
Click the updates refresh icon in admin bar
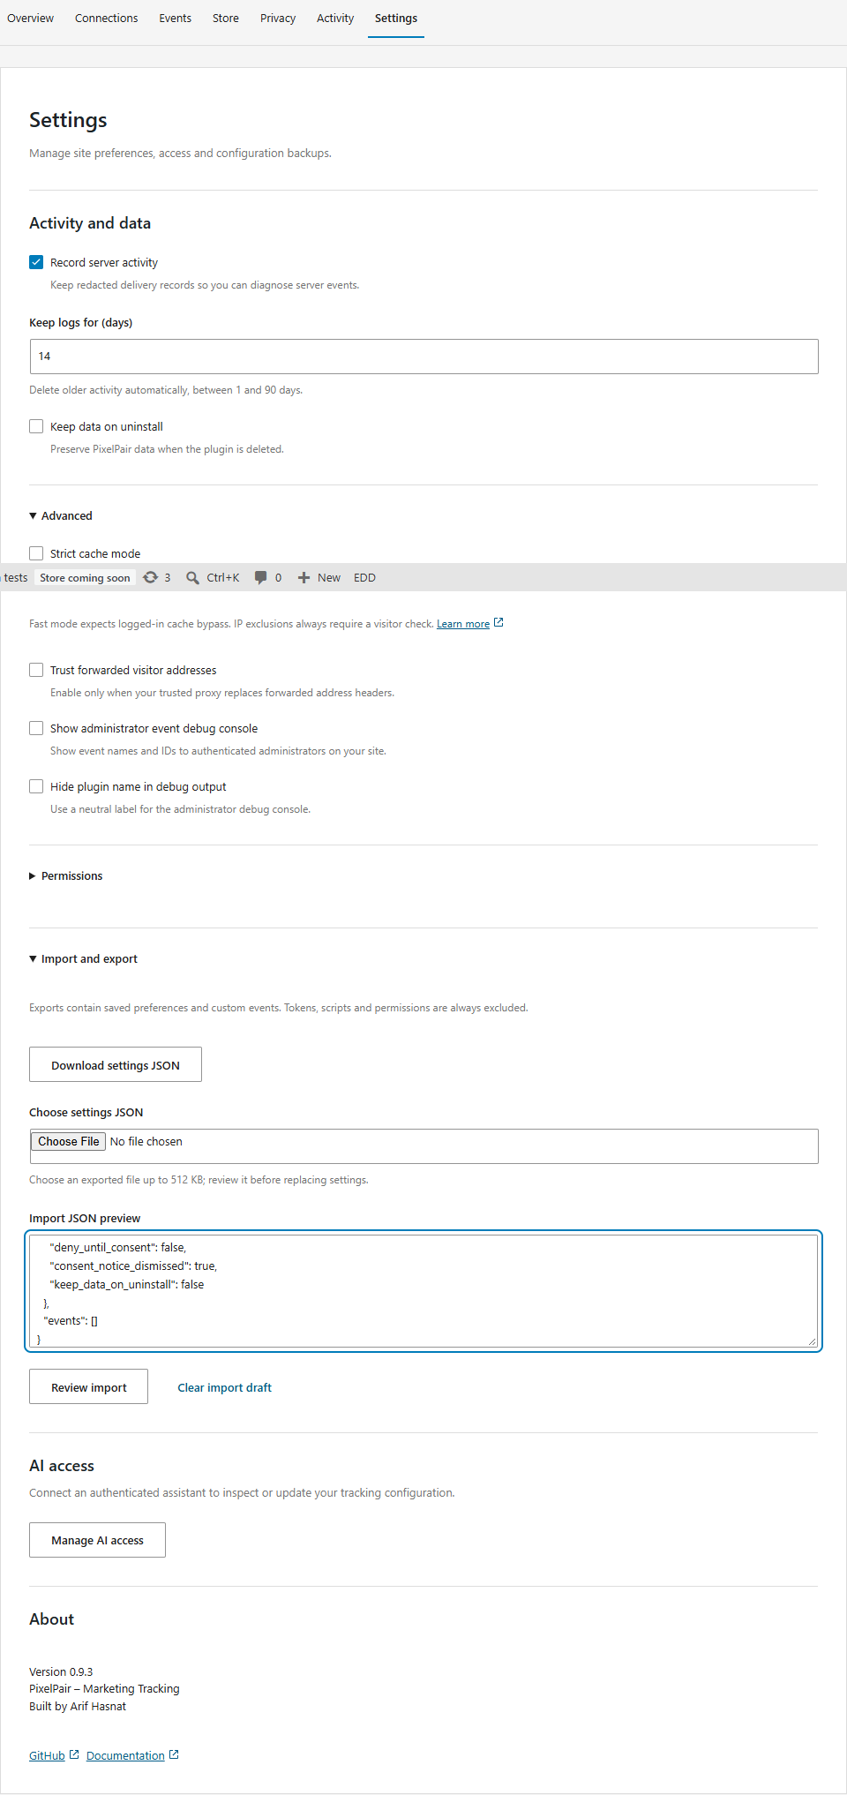[151, 577]
